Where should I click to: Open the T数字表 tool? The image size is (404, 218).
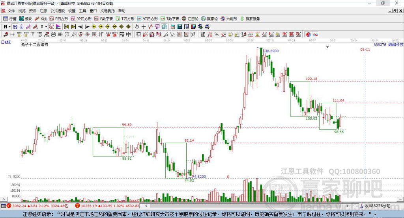(170, 19)
